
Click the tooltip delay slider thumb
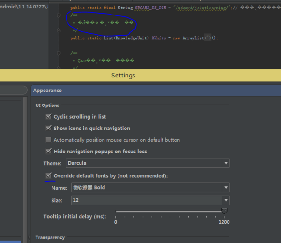[x=224, y=211]
